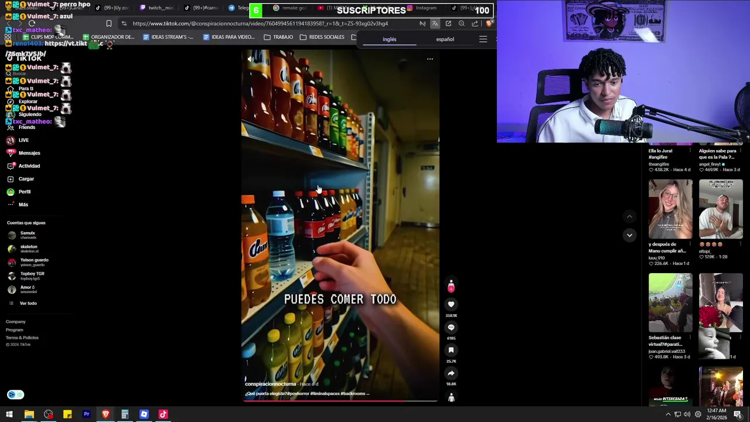750x422 pixels.
Task: Open IDEAS PARA VIDEO bookmark
Action: pos(229,37)
